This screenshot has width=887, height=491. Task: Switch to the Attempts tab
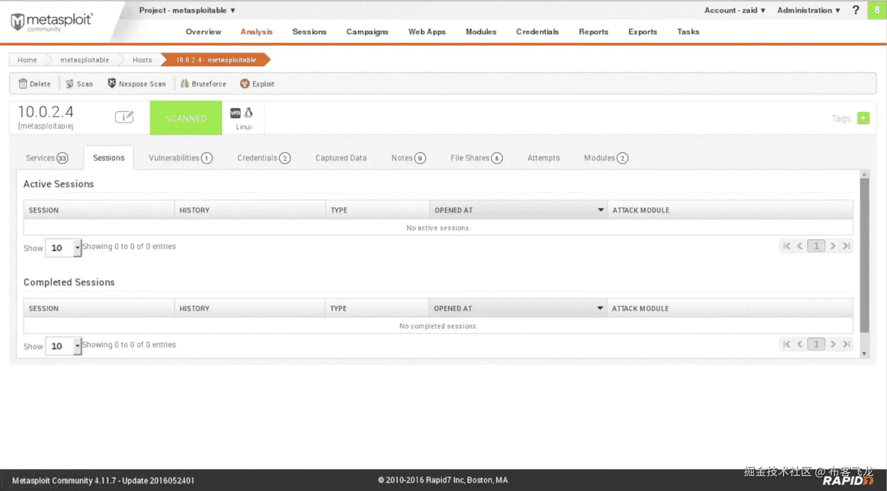543,158
